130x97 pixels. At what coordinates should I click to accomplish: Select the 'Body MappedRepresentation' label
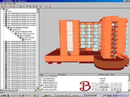(x=19, y=28)
